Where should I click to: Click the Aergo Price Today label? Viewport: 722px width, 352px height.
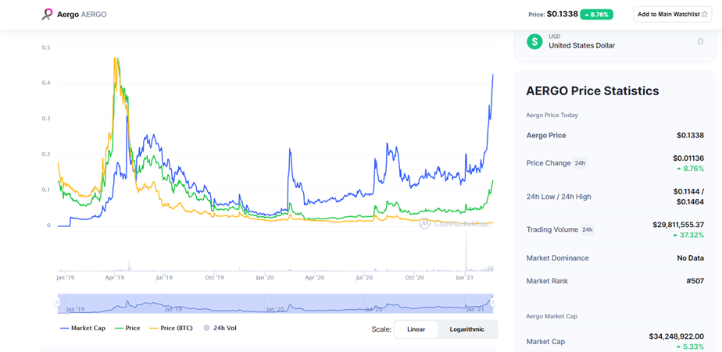[552, 115]
